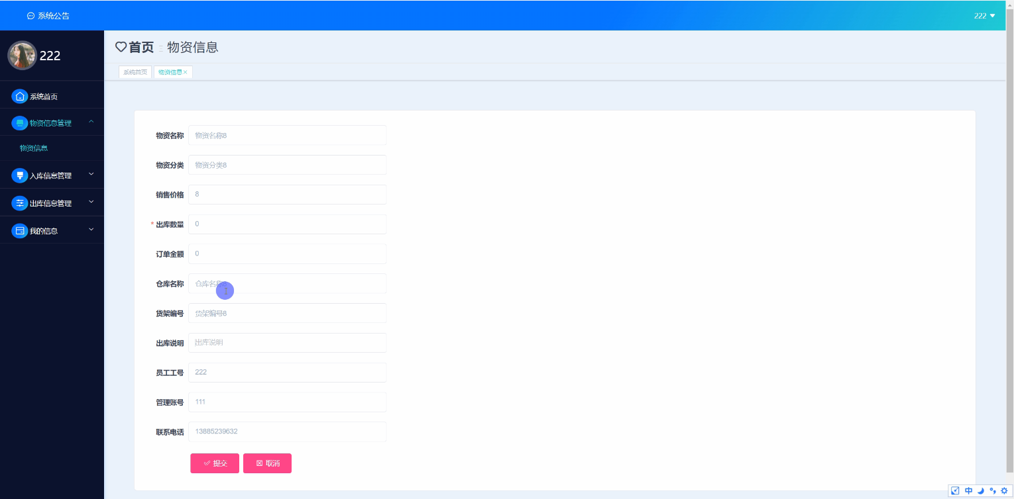Screen dimensions: 1014x499
Task: Click the 仓库名称 input field
Action: pos(287,283)
